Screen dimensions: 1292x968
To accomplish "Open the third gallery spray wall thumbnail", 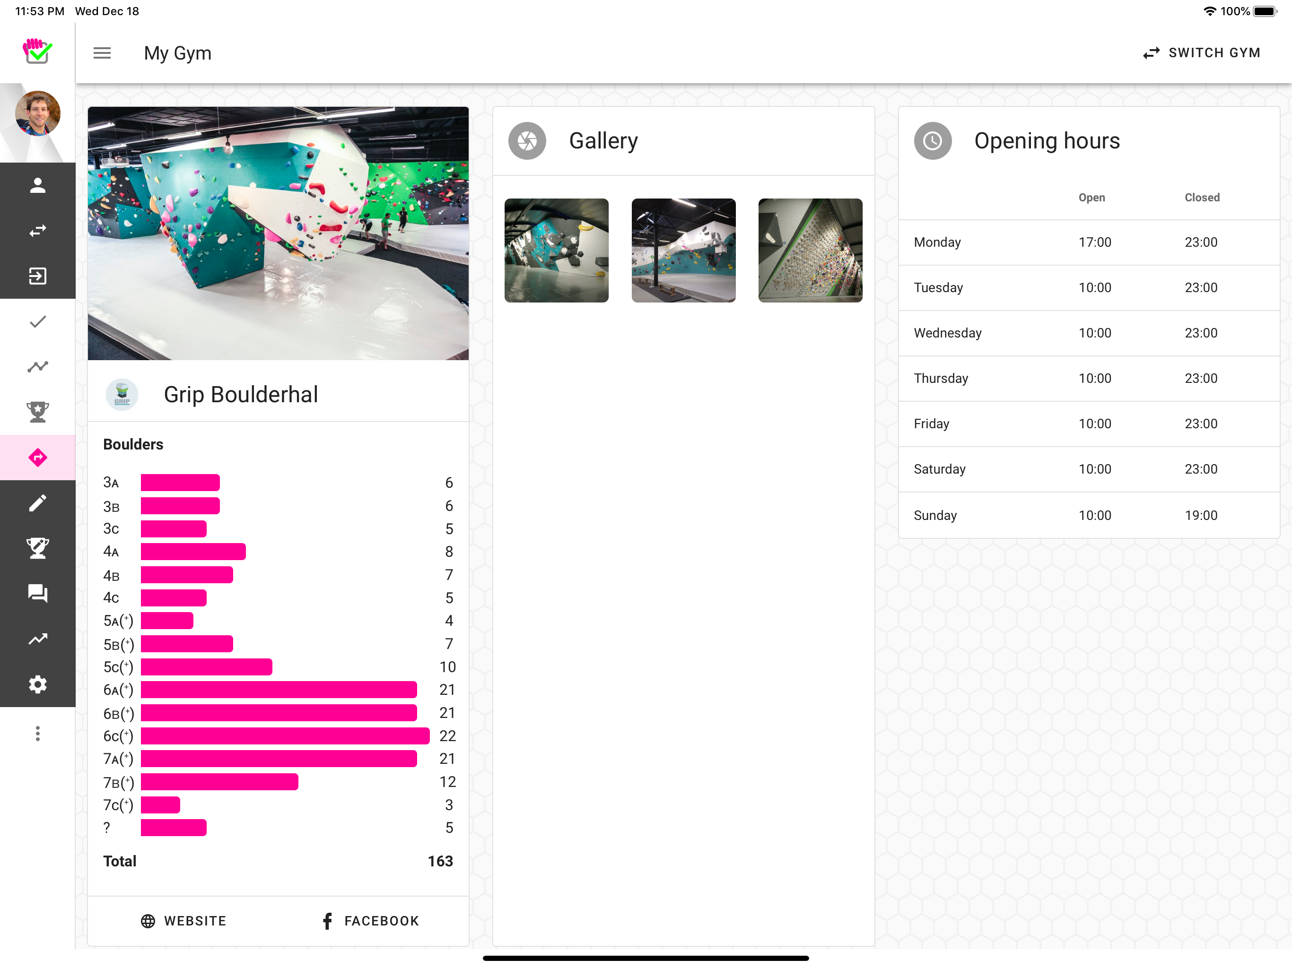I will 810,251.
